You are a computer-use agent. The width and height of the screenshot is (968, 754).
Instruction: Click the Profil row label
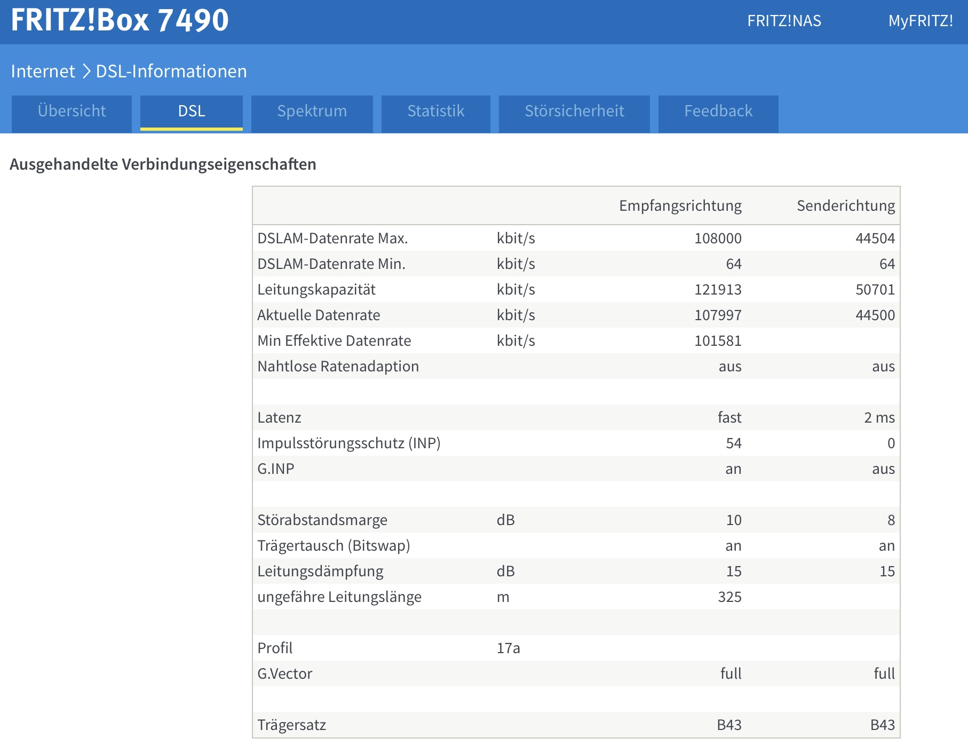point(275,648)
